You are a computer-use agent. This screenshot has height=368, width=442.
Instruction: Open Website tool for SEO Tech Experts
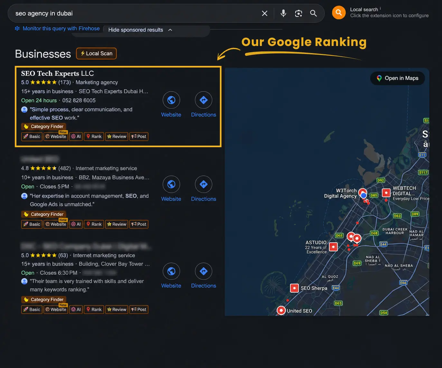tap(56, 137)
